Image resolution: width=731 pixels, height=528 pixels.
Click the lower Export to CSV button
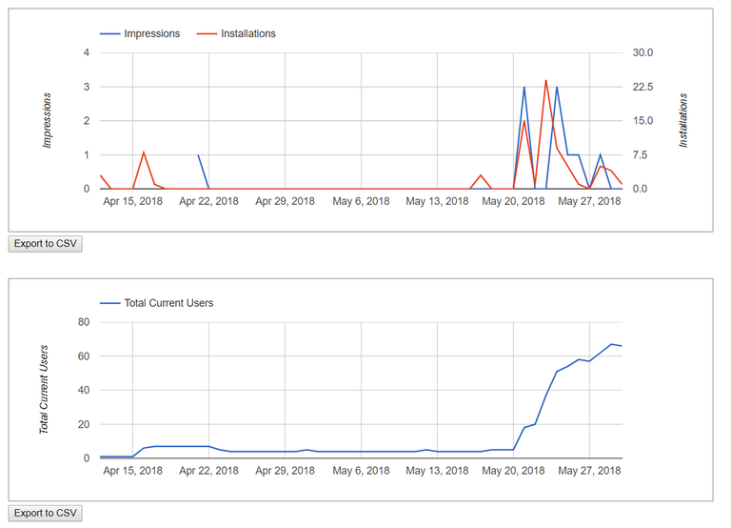click(46, 513)
